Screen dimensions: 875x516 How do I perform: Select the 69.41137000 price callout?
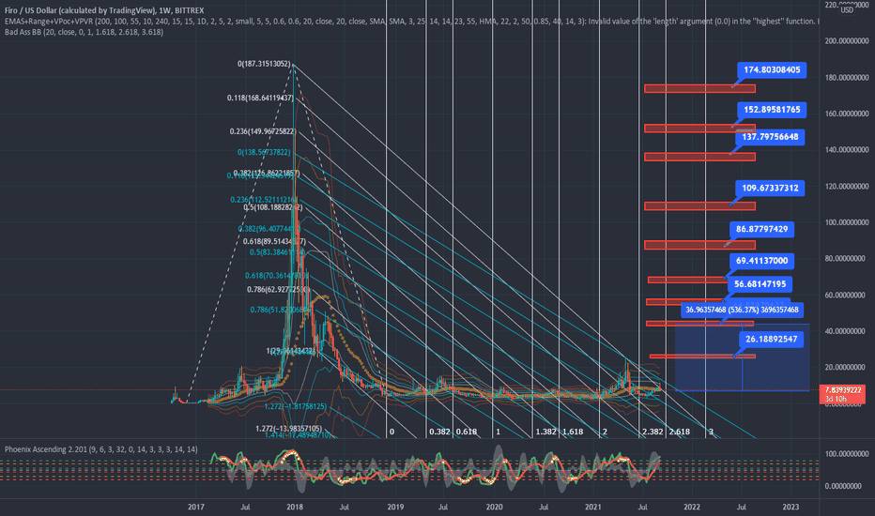point(761,261)
